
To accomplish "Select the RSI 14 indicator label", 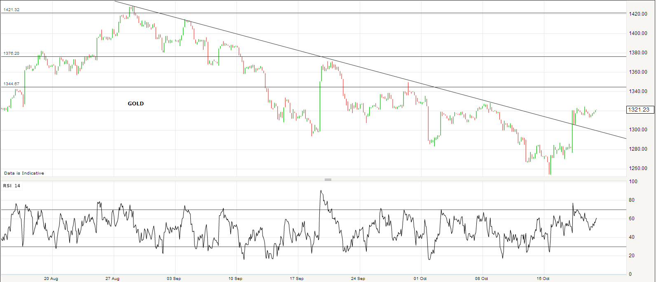I will 12,186.
